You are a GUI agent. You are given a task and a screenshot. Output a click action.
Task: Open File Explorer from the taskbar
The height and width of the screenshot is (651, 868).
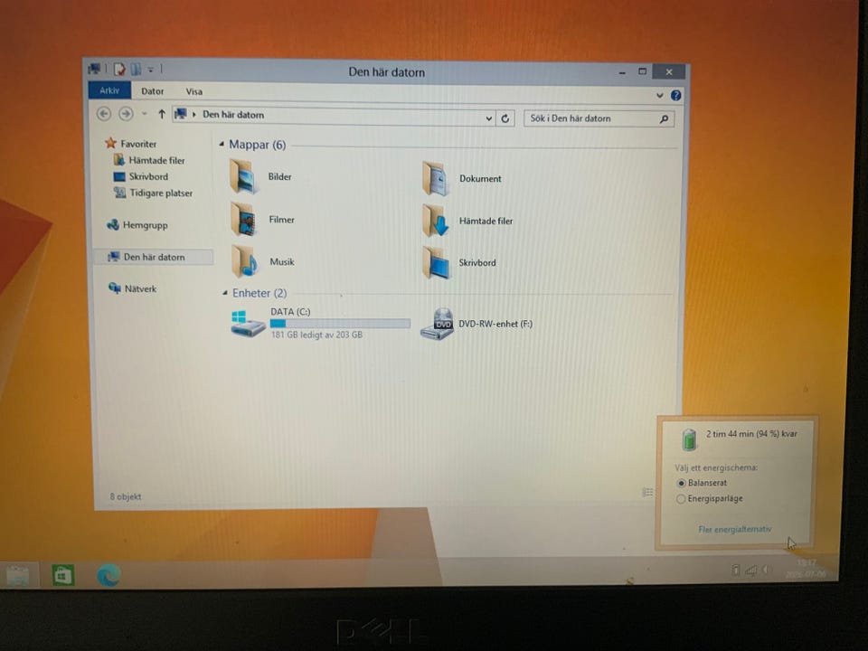coord(18,575)
